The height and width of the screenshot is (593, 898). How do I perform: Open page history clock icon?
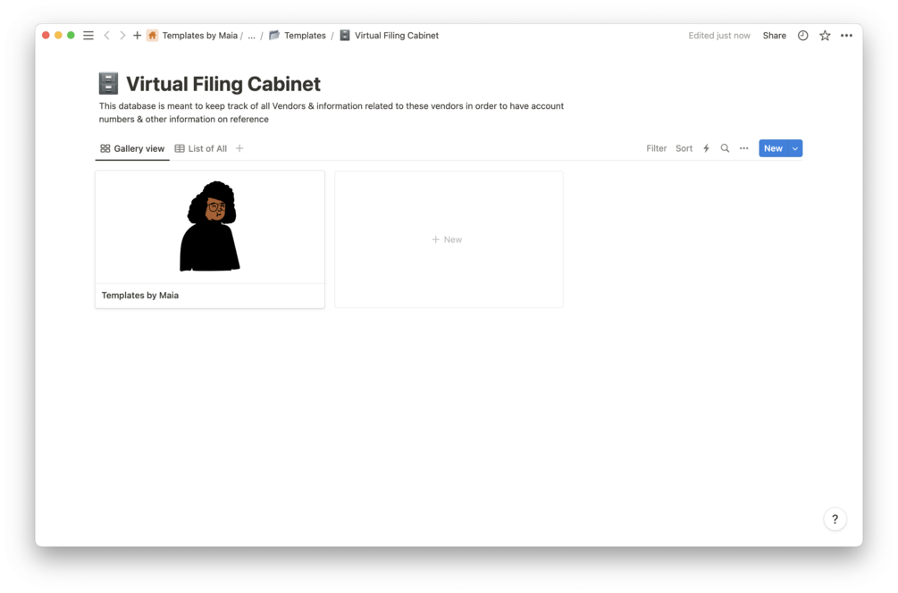coord(803,36)
